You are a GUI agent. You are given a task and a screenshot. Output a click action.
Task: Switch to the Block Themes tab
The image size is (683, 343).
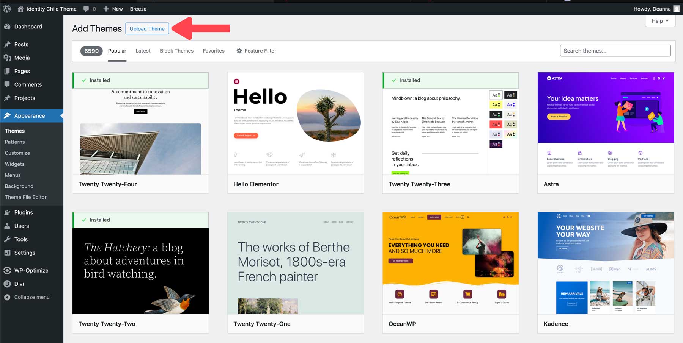pyautogui.click(x=176, y=50)
